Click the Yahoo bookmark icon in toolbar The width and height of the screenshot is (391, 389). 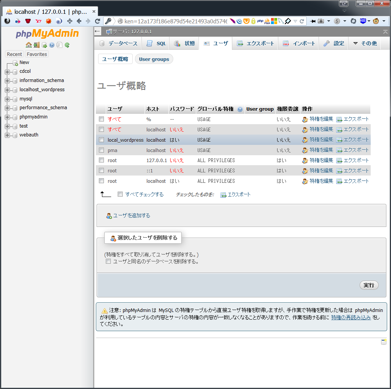(38, 21)
